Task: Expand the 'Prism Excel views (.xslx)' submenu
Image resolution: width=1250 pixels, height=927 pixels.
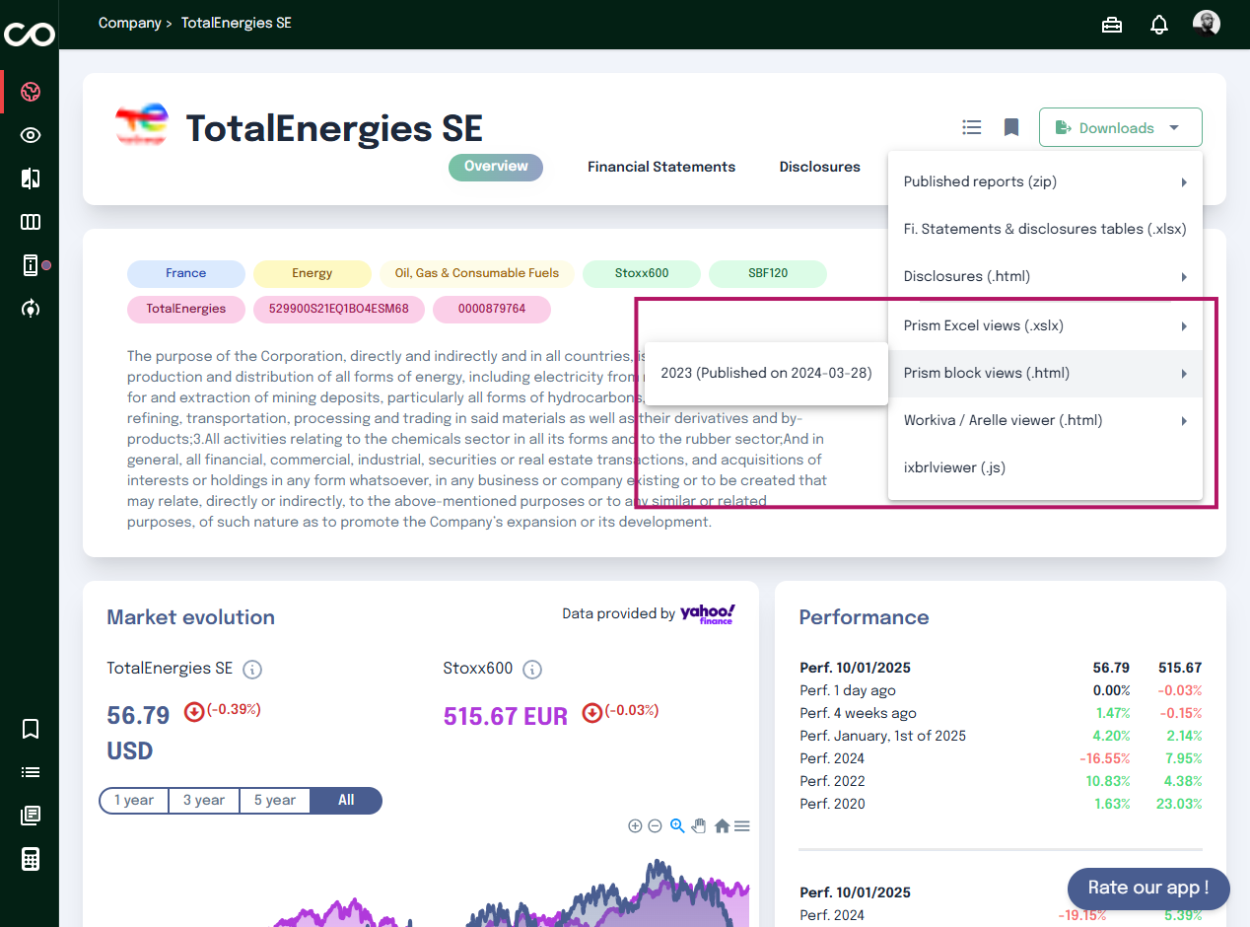Action: (x=1045, y=325)
